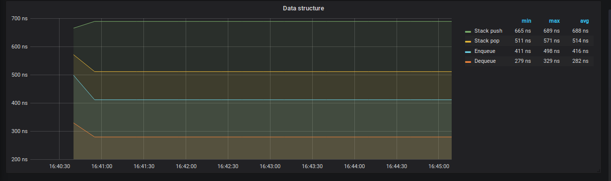This screenshot has width=611, height=181.
Task: Click the 688 ns avg value
Action: (580, 31)
